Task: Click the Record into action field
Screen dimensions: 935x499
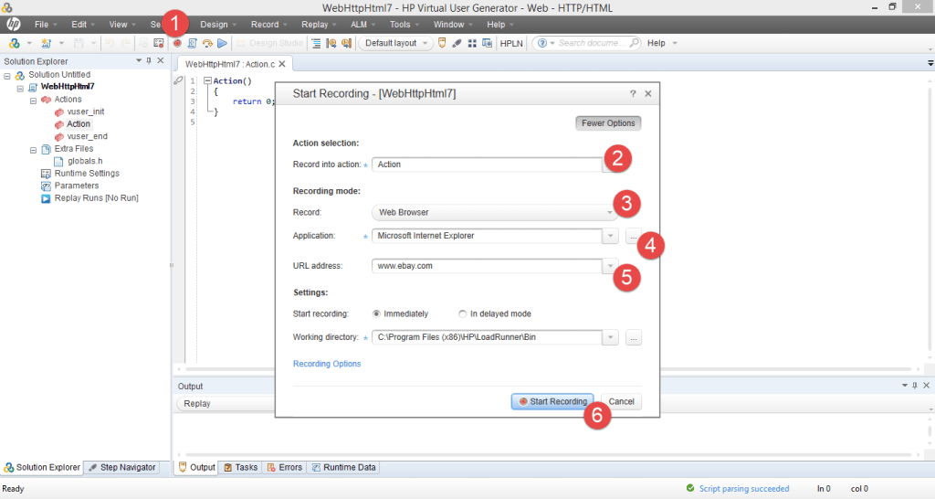Action: (487, 165)
